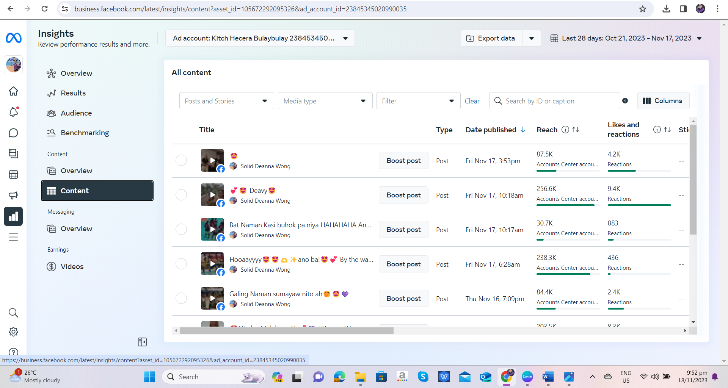
Task: Select the Bat Naman Kasi post row
Action: point(181,229)
